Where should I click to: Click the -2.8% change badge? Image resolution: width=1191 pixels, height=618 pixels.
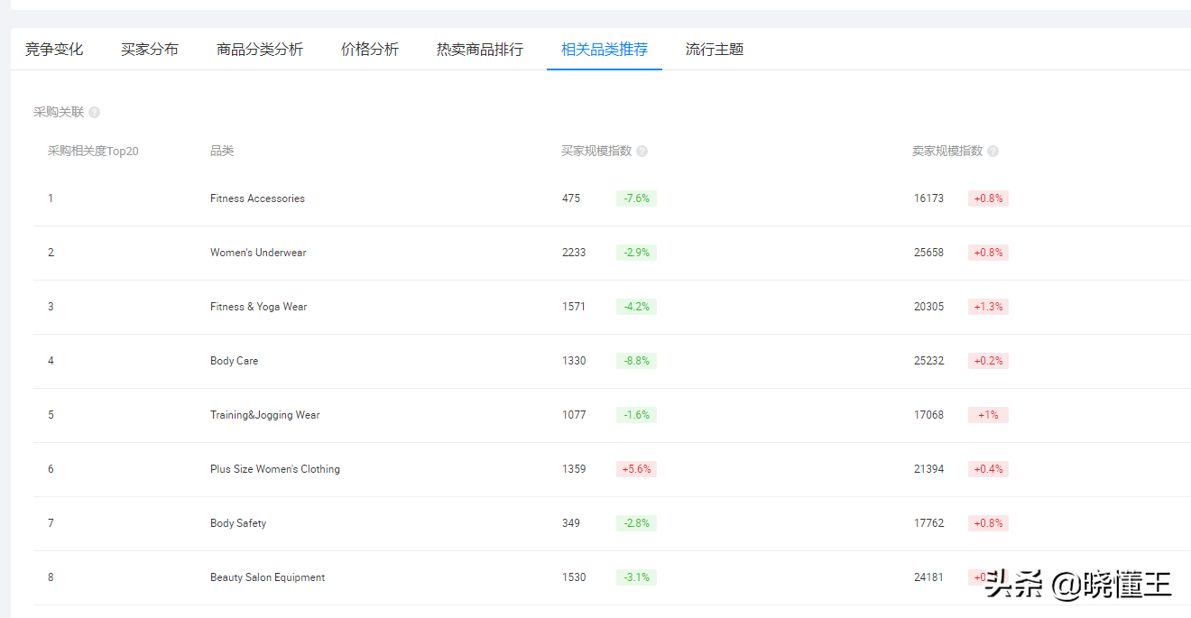[636, 523]
